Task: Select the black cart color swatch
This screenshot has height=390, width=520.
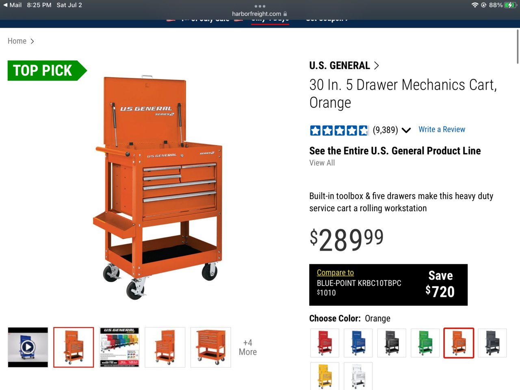Action: (x=392, y=343)
